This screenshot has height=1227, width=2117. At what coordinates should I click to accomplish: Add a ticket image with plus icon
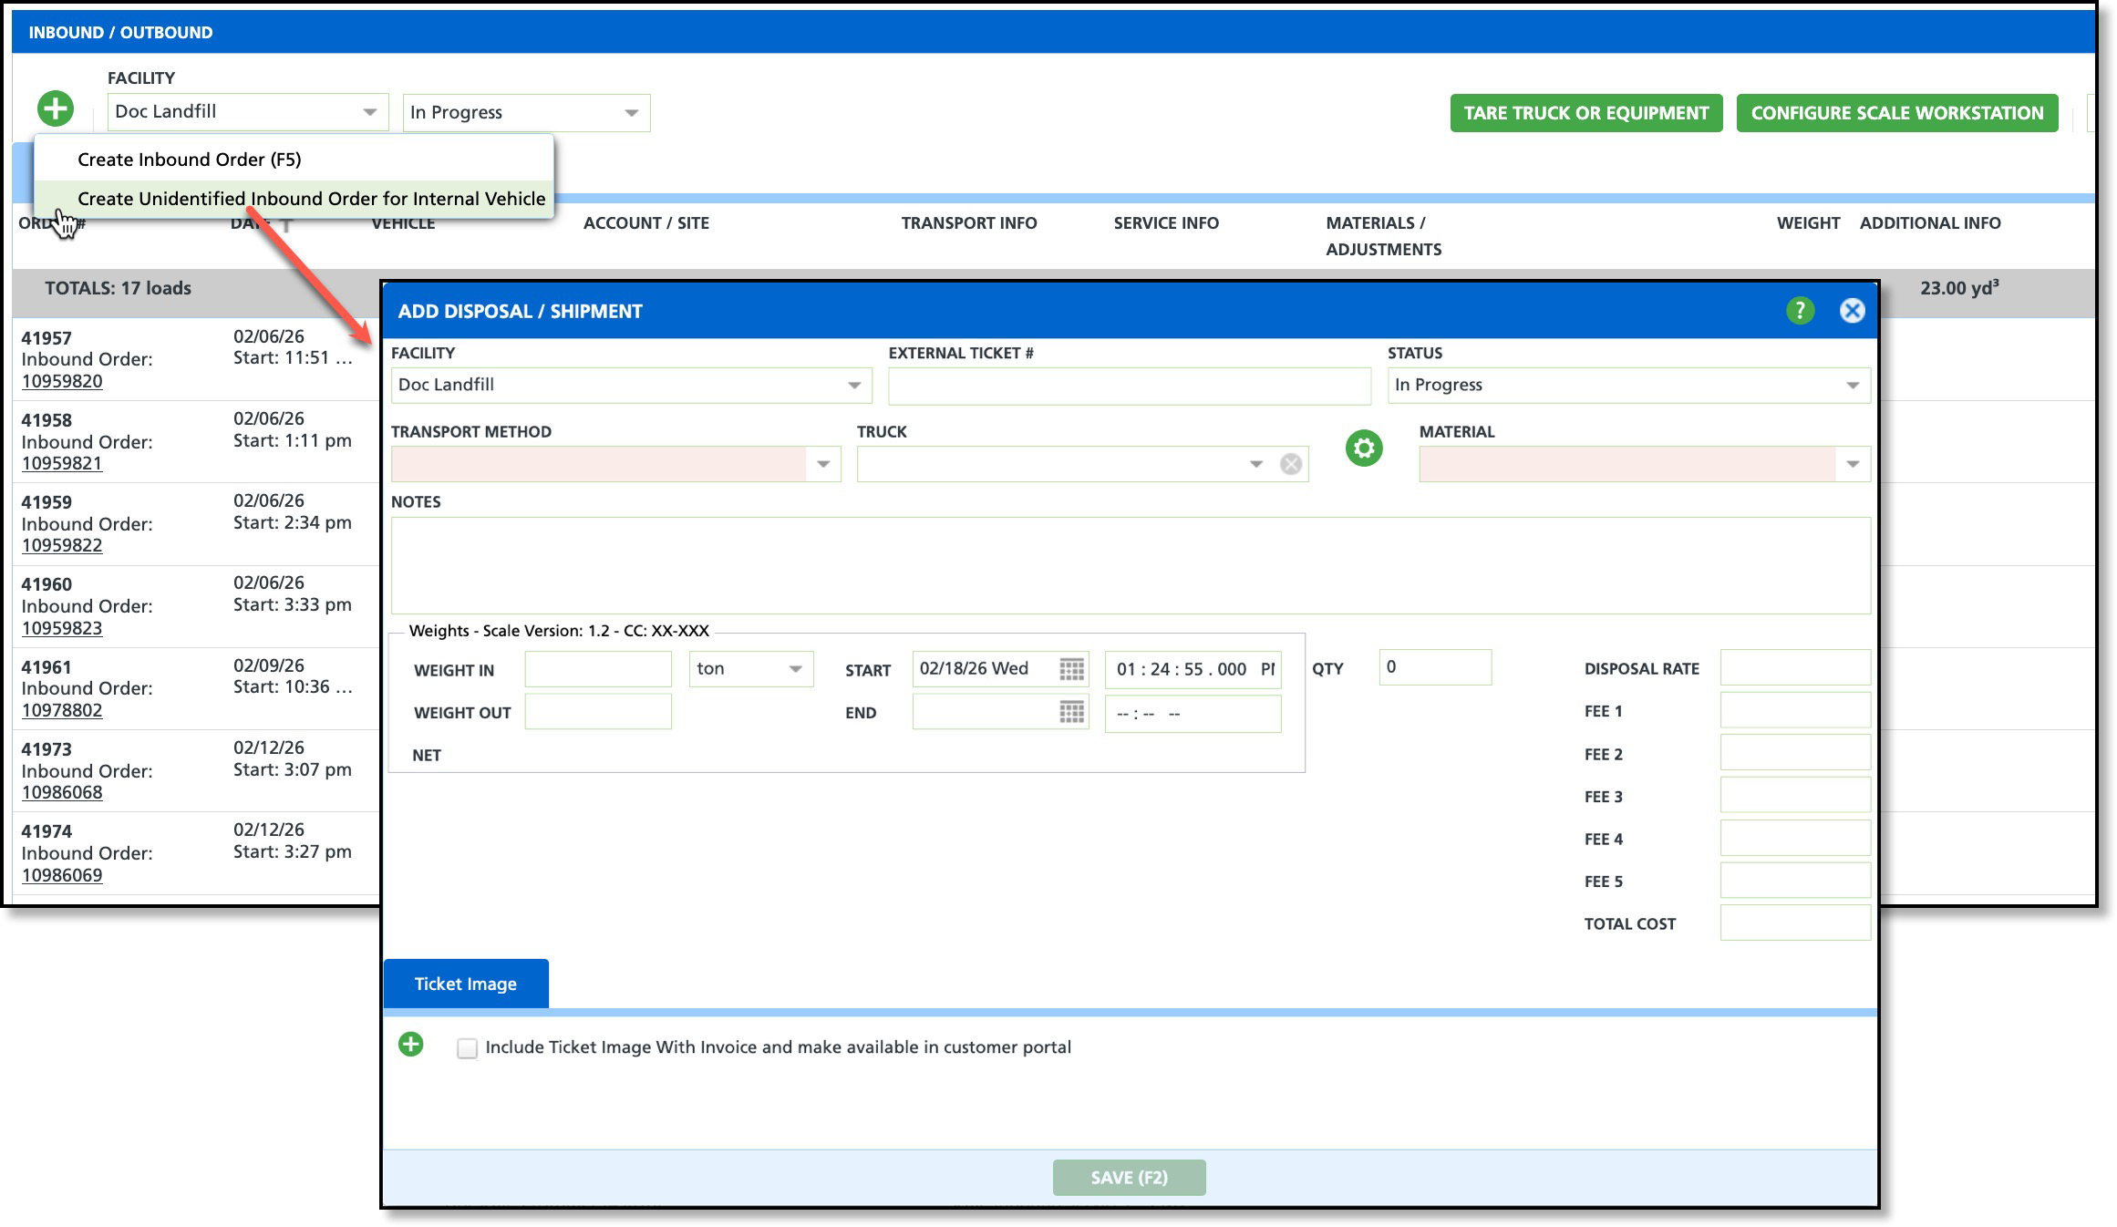click(411, 1045)
